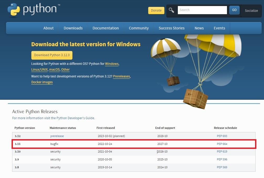
Task: Click the 2027-10 end of support cell
Action: (162, 144)
